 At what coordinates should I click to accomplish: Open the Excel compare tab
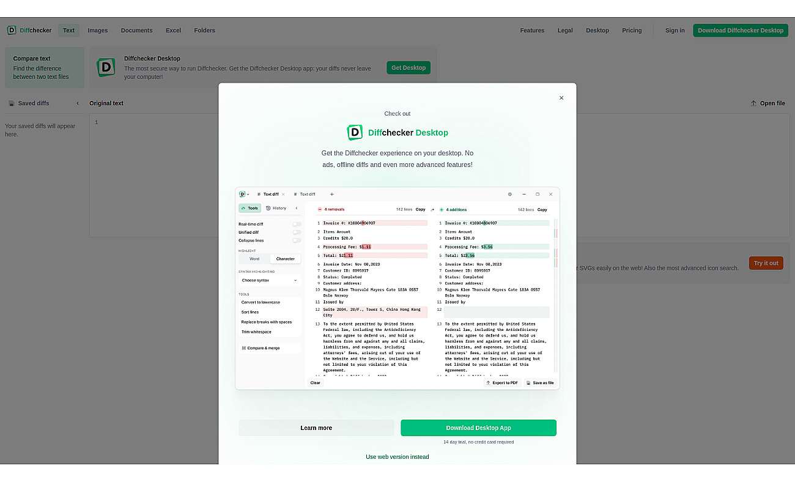(173, 30)
